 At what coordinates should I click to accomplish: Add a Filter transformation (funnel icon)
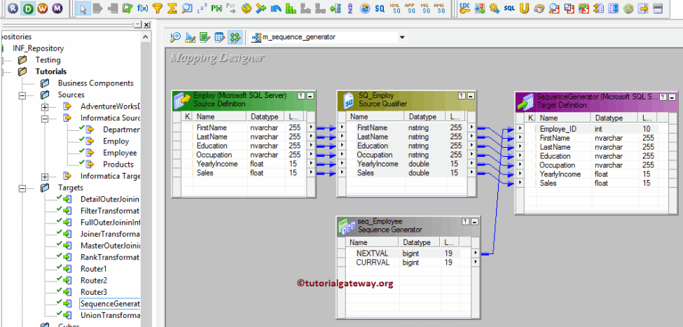click(x=157, y=8)
